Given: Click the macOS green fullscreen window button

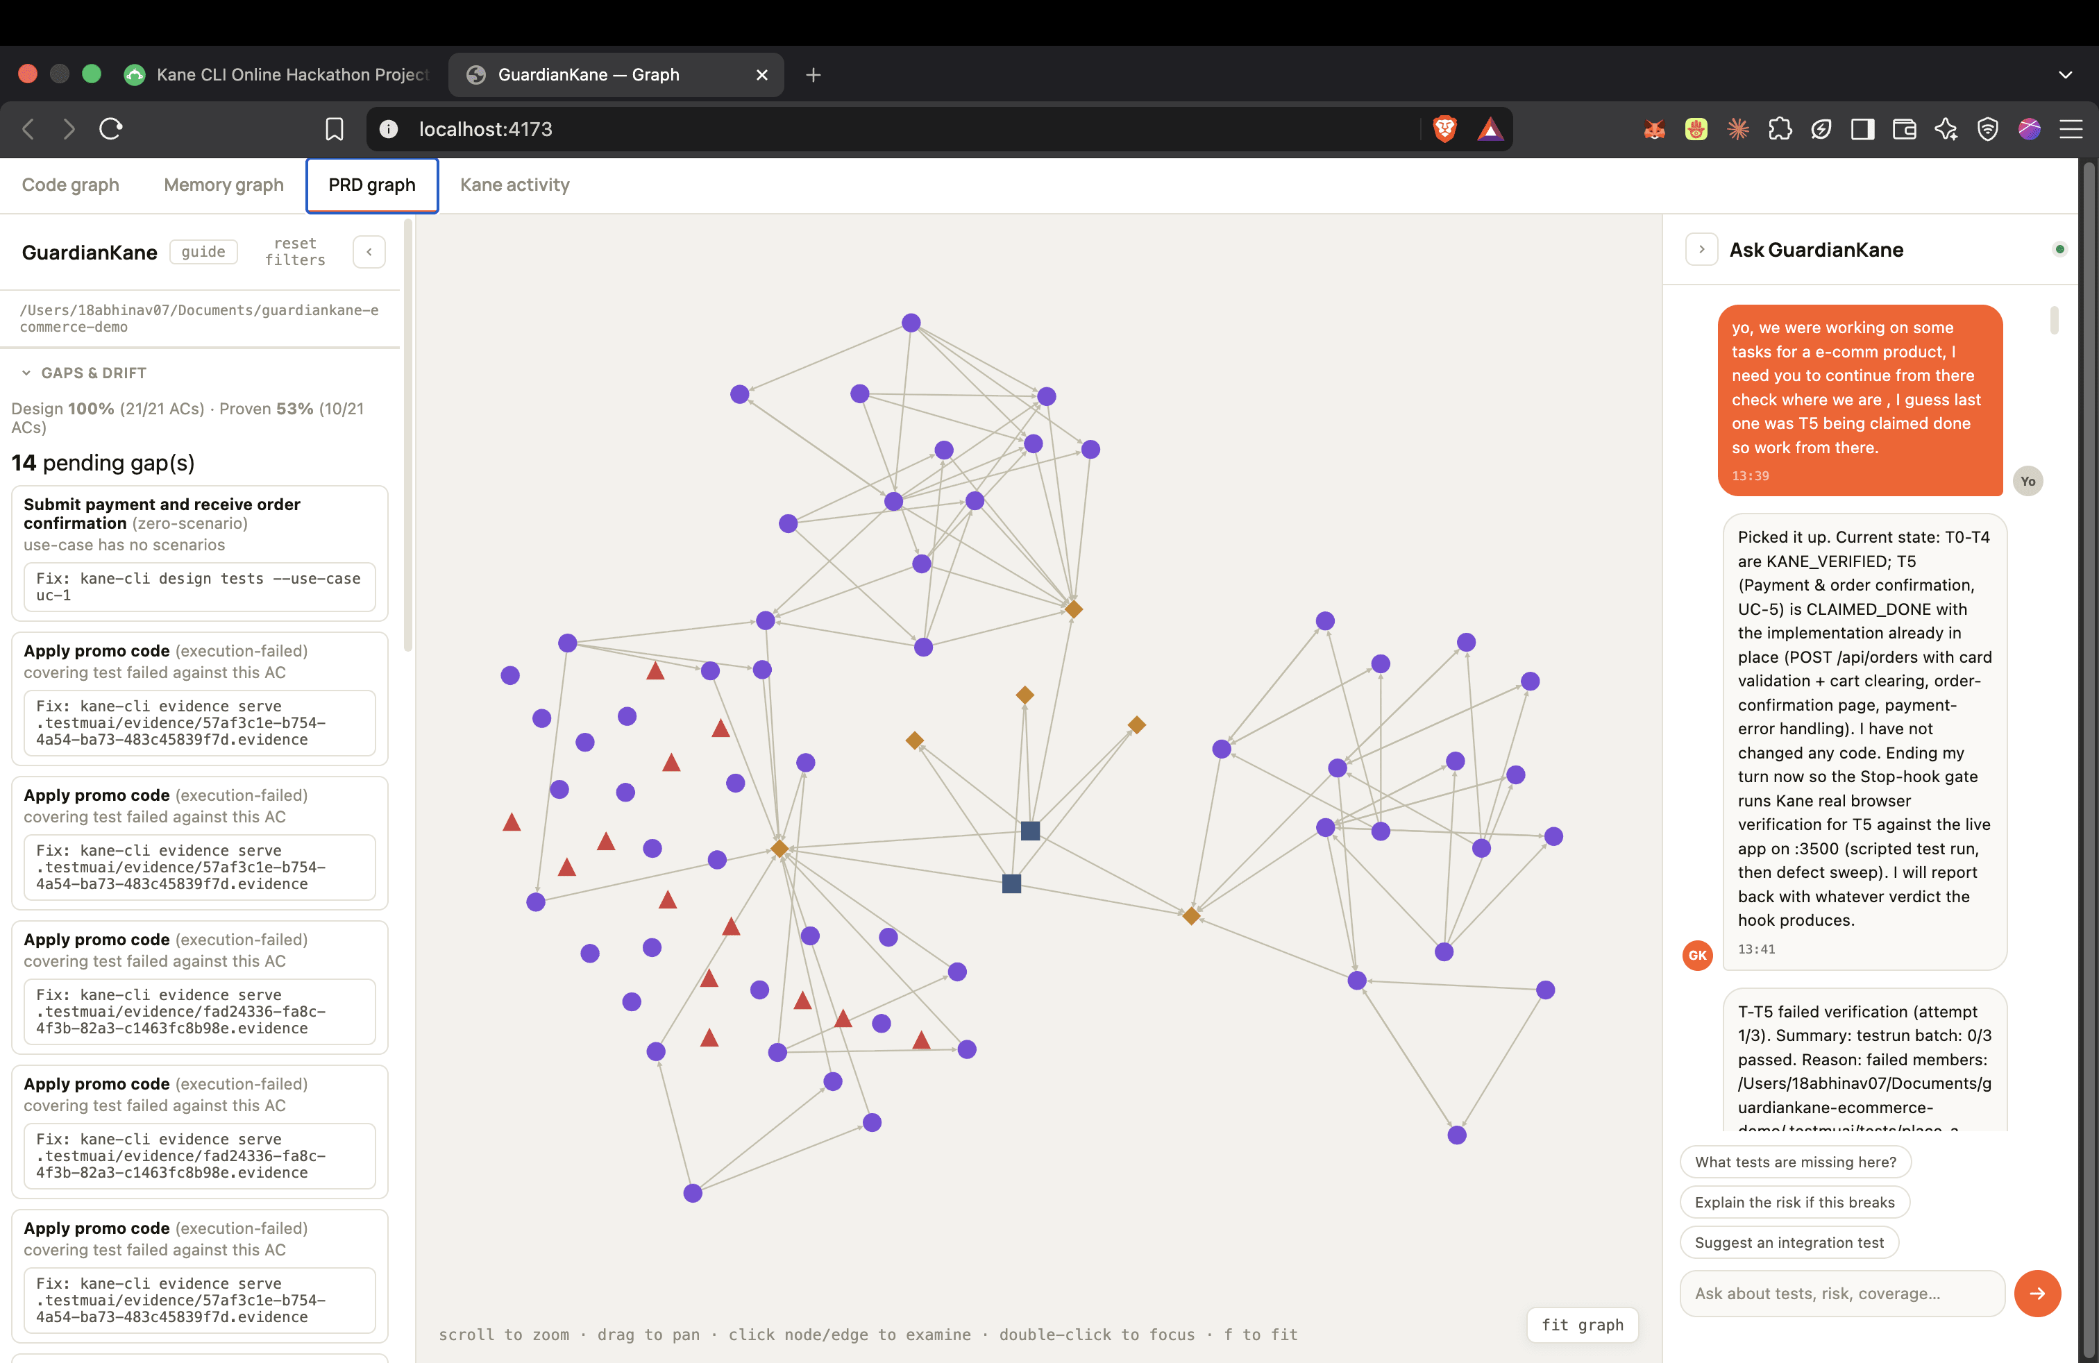Looking at the screenshot, I should [x=92, y=74].
